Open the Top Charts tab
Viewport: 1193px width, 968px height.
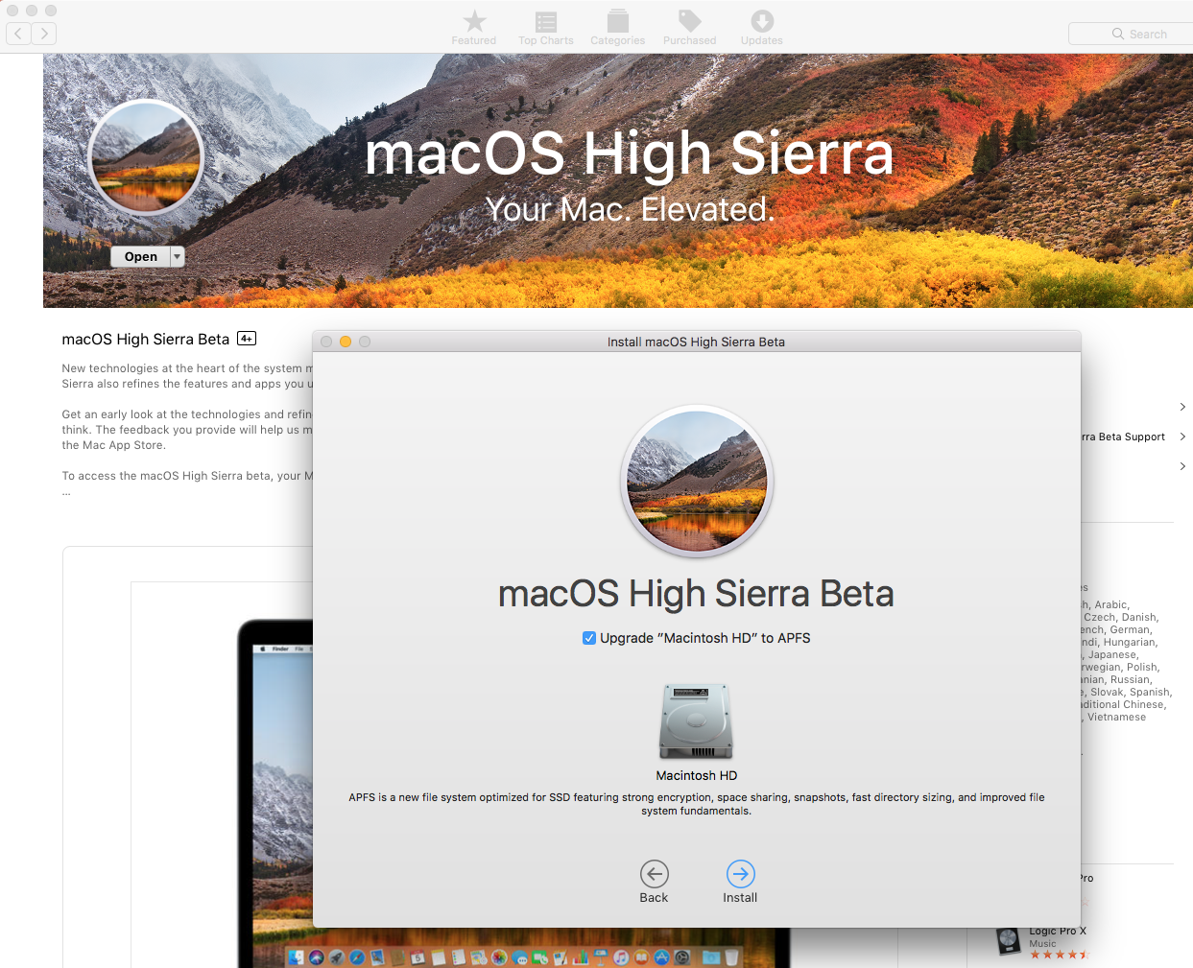point(546,28)
